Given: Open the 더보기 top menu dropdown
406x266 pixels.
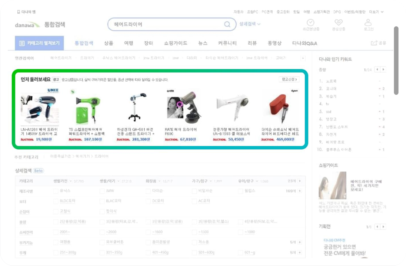Looking at the screenshot, I should [376, 12].
